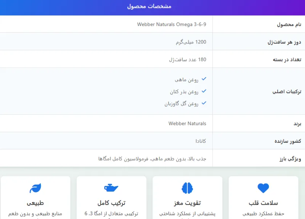
Task: Select the مشخصات محصول header title
Action: pos(149,6)
